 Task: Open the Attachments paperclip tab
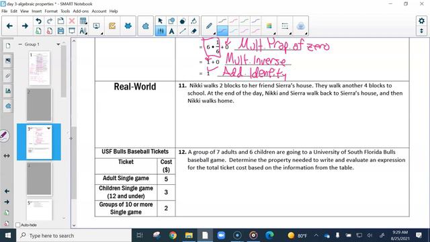pyautogui.click(x=8, y=75)
